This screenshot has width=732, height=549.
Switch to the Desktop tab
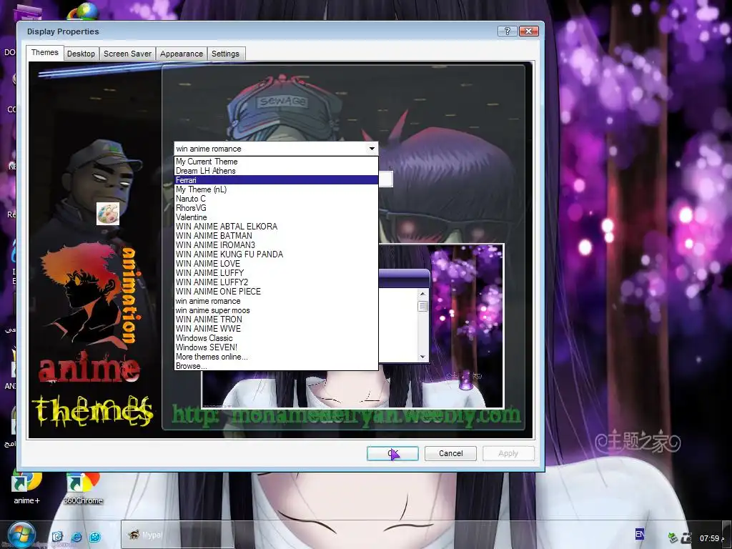(81, 54)
